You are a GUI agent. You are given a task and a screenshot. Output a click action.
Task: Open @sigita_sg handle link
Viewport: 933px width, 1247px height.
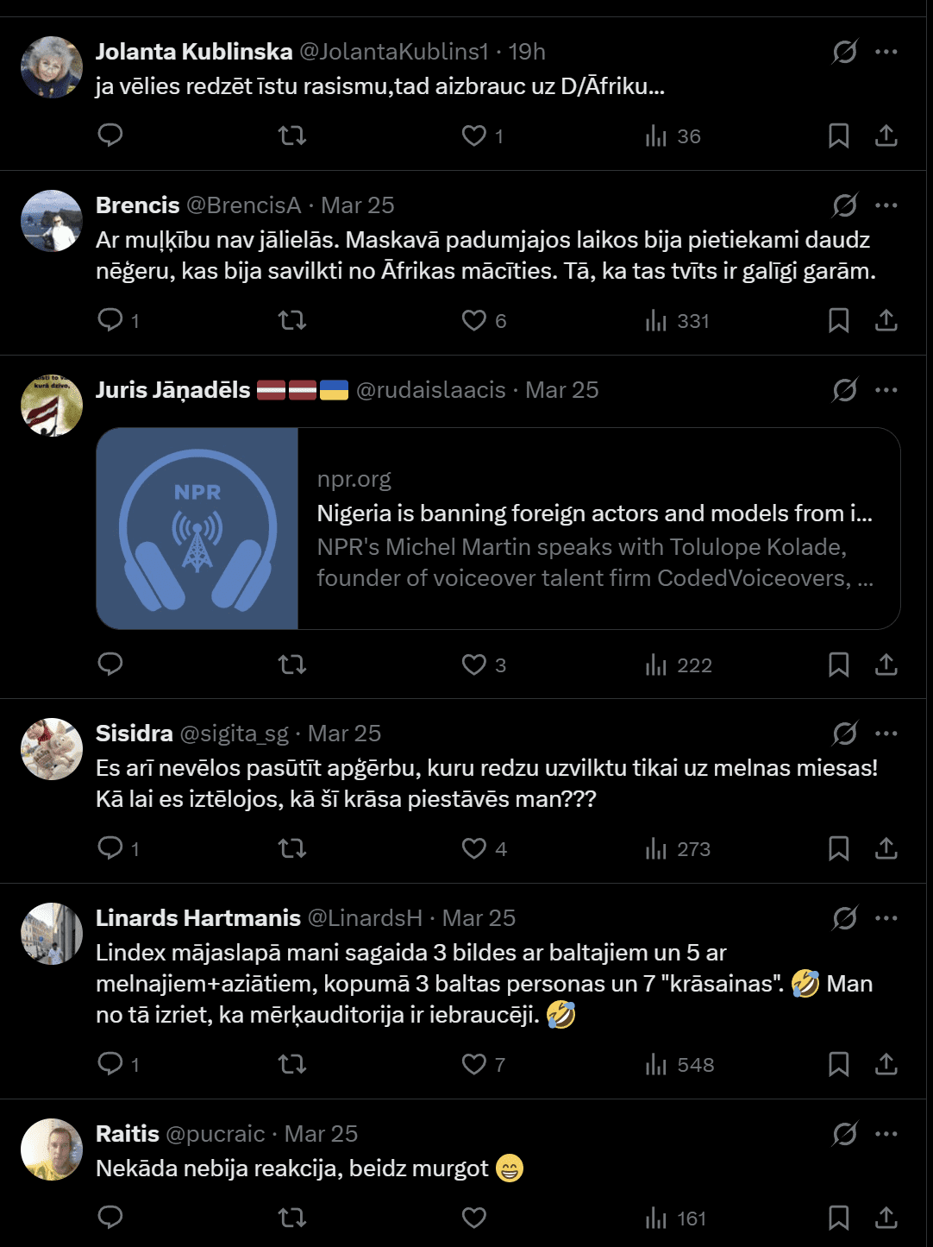(234, 734)
